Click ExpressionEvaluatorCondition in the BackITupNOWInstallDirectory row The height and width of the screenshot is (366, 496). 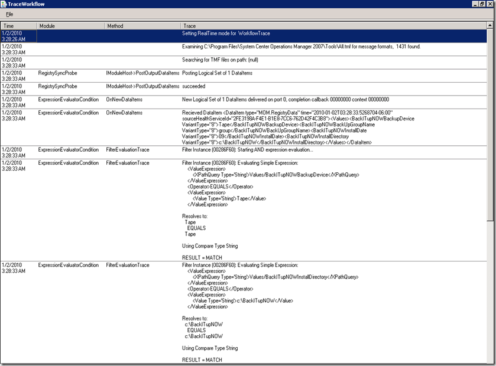pyautogui.click(x=69, y=265)
